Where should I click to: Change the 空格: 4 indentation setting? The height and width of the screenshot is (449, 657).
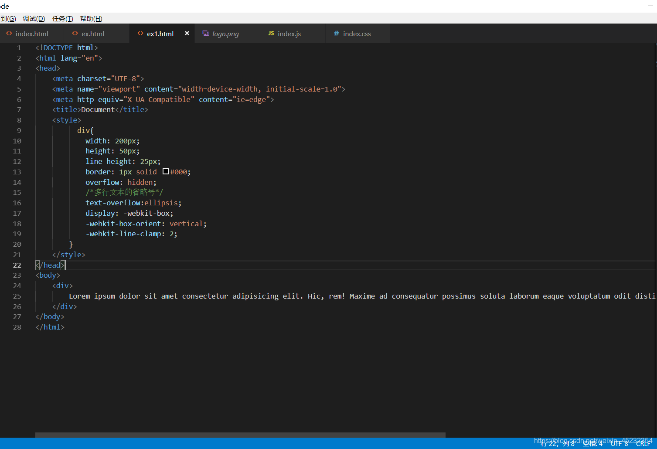click(592, 444)
